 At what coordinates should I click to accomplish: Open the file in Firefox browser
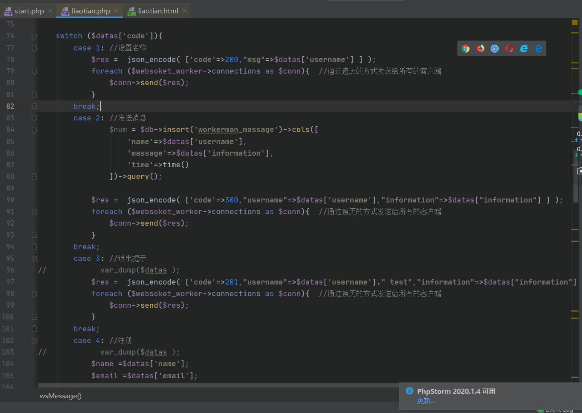[480, 49]
